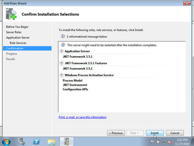Click the Configuration APIs entry
The image size is (194, 146).
[75, 89]
